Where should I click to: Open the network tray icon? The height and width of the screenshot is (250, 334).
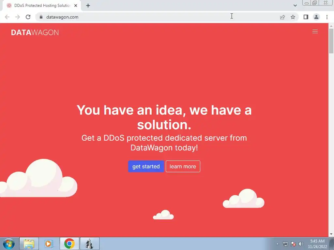(285, 244)
